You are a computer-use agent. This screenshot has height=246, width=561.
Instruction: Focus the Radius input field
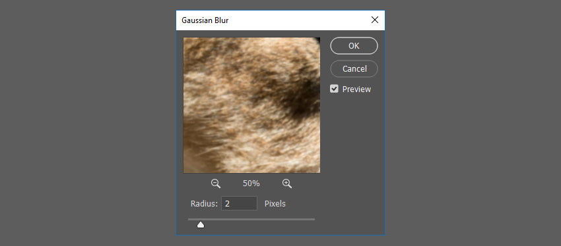click(x=239, y=203)
